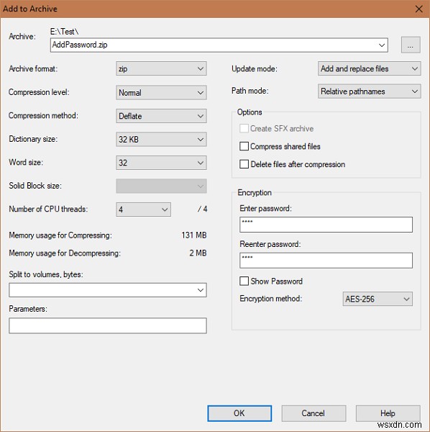Open the archive name AddPassword.zip dropdown arrow
430x432 pixels.
[x=382, y=45]
